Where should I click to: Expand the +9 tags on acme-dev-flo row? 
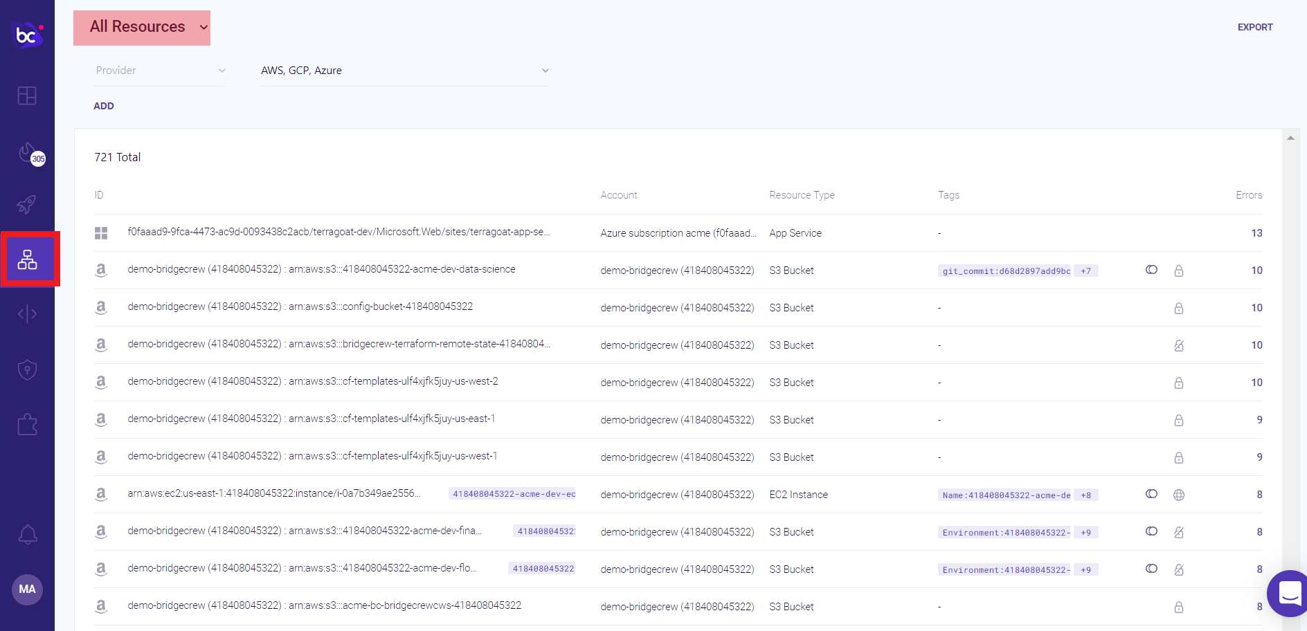tap(1086, 570)
